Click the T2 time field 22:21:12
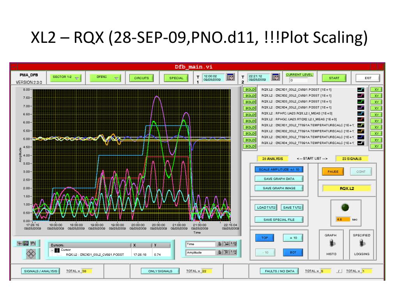Viewport: 399px width, 299px height. click(259, 78)
